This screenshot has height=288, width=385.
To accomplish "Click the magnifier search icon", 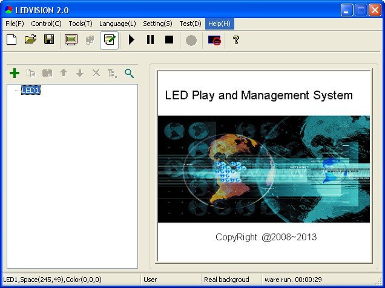I will coord(129,73).
